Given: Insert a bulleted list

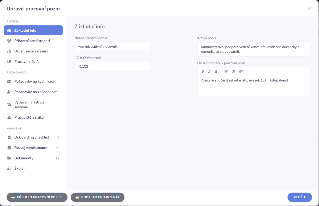Looking at the screenshot, I should tap(226, 71).
